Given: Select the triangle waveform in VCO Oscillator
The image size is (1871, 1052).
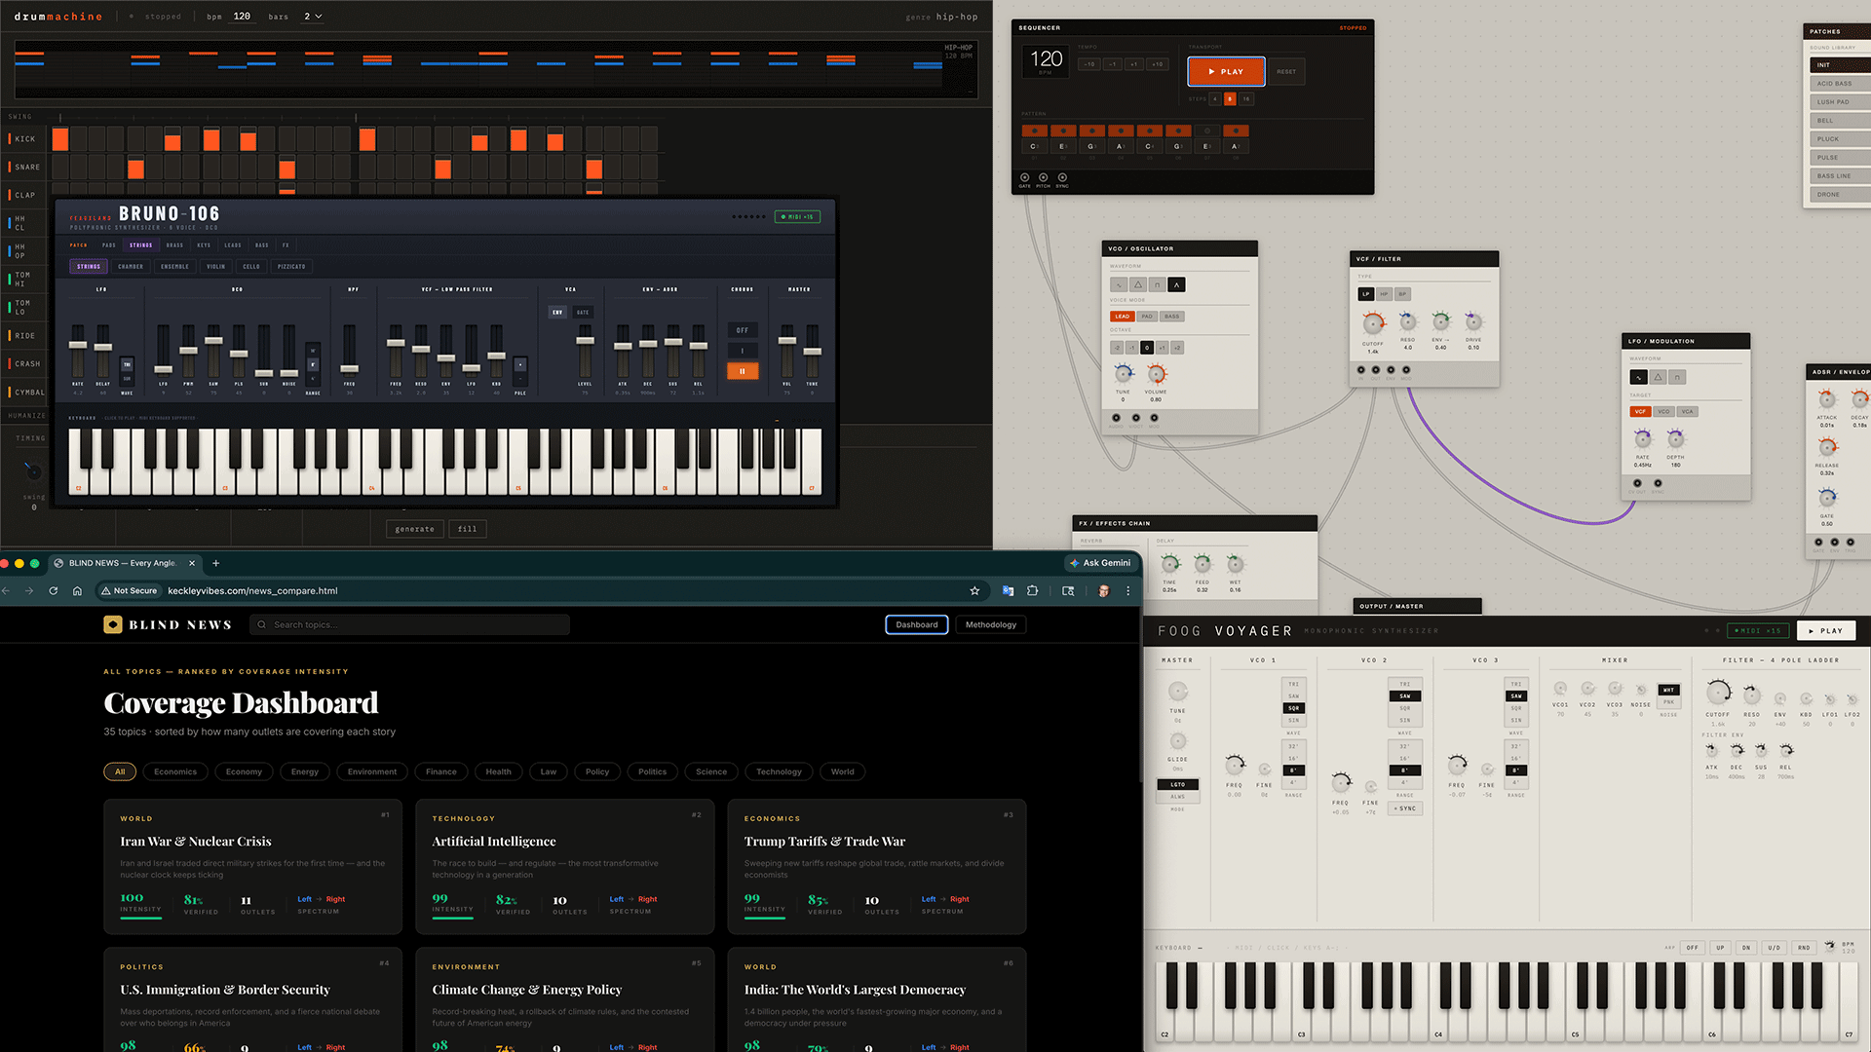Looking at the screenshot, I should coord(1137,285).
